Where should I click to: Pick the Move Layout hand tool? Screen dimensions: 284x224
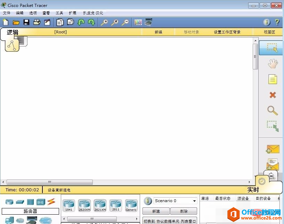click(x=273, y=64)
